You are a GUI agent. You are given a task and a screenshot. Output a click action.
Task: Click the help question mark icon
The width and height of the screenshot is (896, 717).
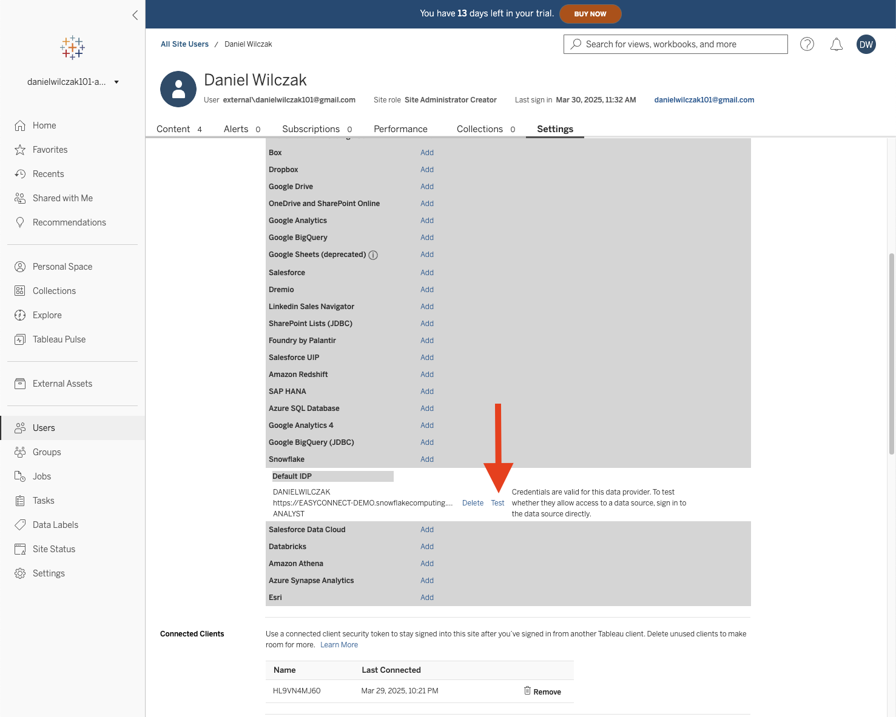807,44
